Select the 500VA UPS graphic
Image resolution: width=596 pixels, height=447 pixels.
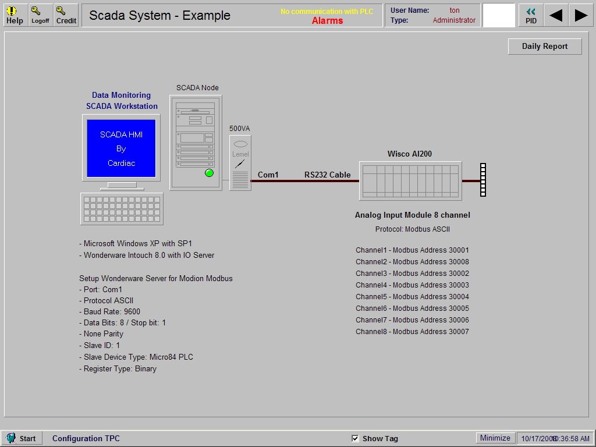pos(240,162)
